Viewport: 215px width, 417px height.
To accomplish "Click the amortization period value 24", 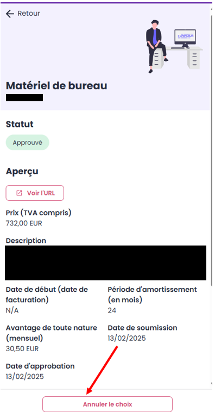I will 112,310.
